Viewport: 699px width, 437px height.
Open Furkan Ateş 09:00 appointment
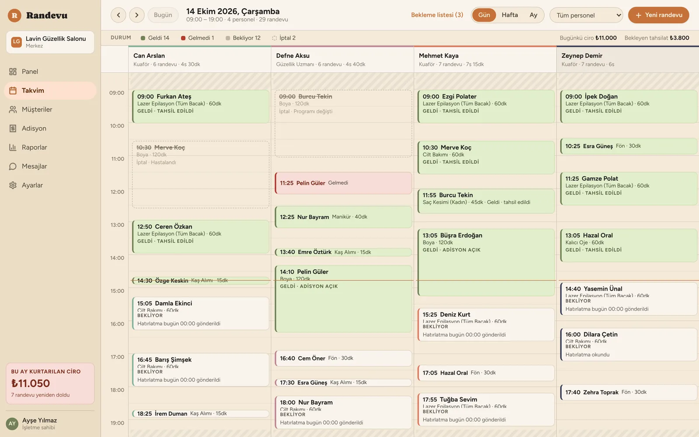tap(201, 106)
